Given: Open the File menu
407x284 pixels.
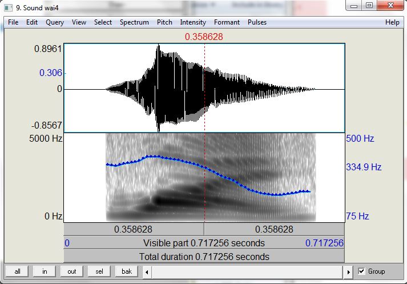Looking at the screenshot, I should [x=13, y=22].
